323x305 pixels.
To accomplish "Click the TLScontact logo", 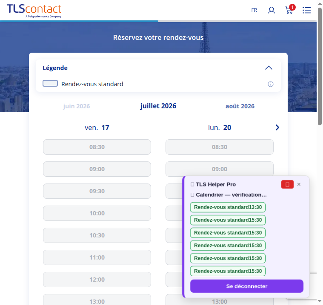I will pos(34,11).
